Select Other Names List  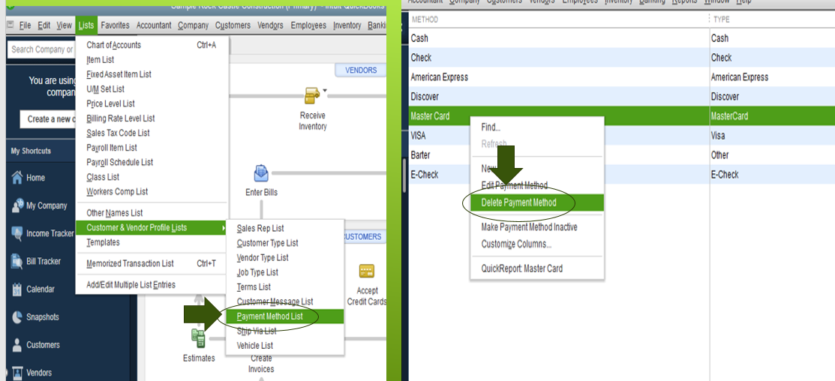point(152,213)
